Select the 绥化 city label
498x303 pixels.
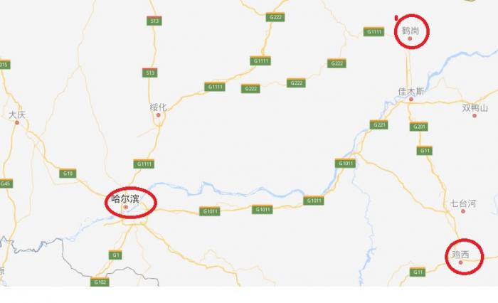158,107
